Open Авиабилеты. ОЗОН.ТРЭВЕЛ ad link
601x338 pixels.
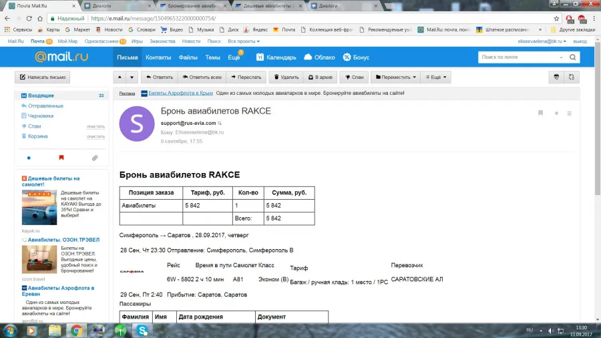click(63, 240)
